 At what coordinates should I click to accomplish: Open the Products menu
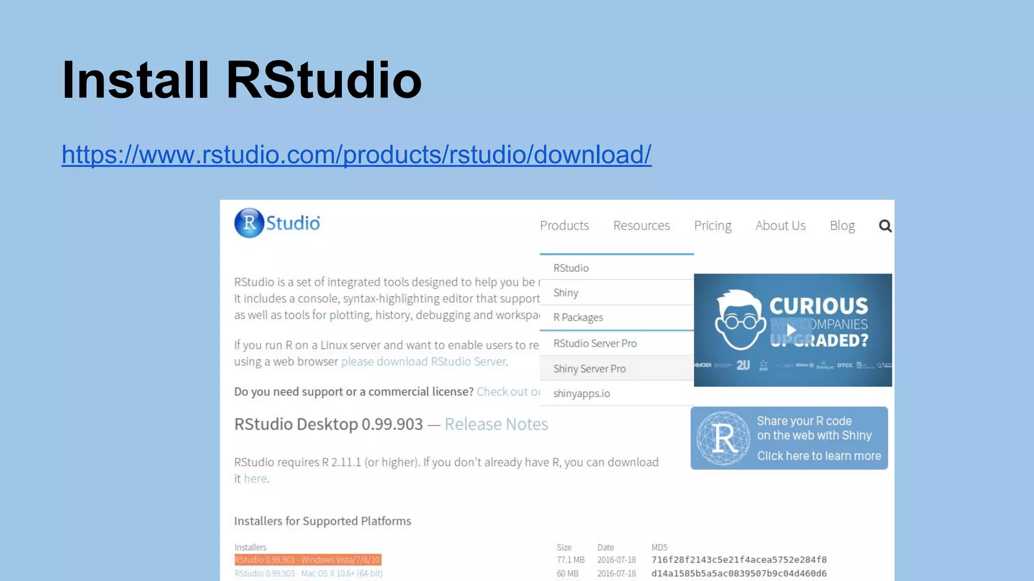click(x=564, y=225)
